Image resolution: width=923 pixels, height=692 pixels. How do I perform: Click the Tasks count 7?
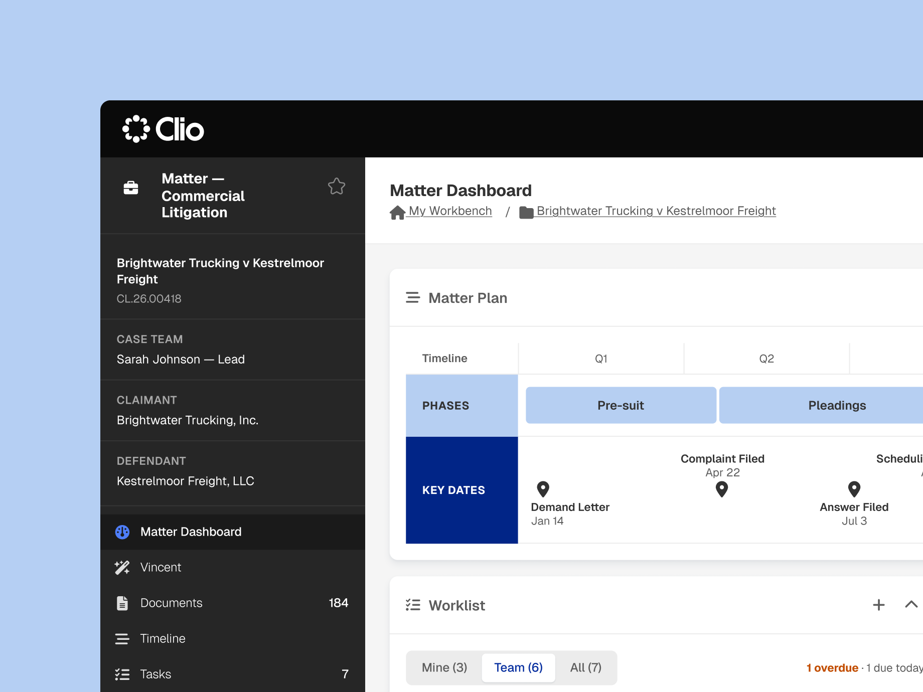click(345, 674)
